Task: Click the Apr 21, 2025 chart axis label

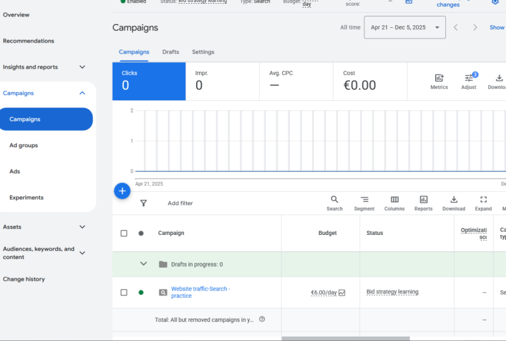Action: [149, 184]
